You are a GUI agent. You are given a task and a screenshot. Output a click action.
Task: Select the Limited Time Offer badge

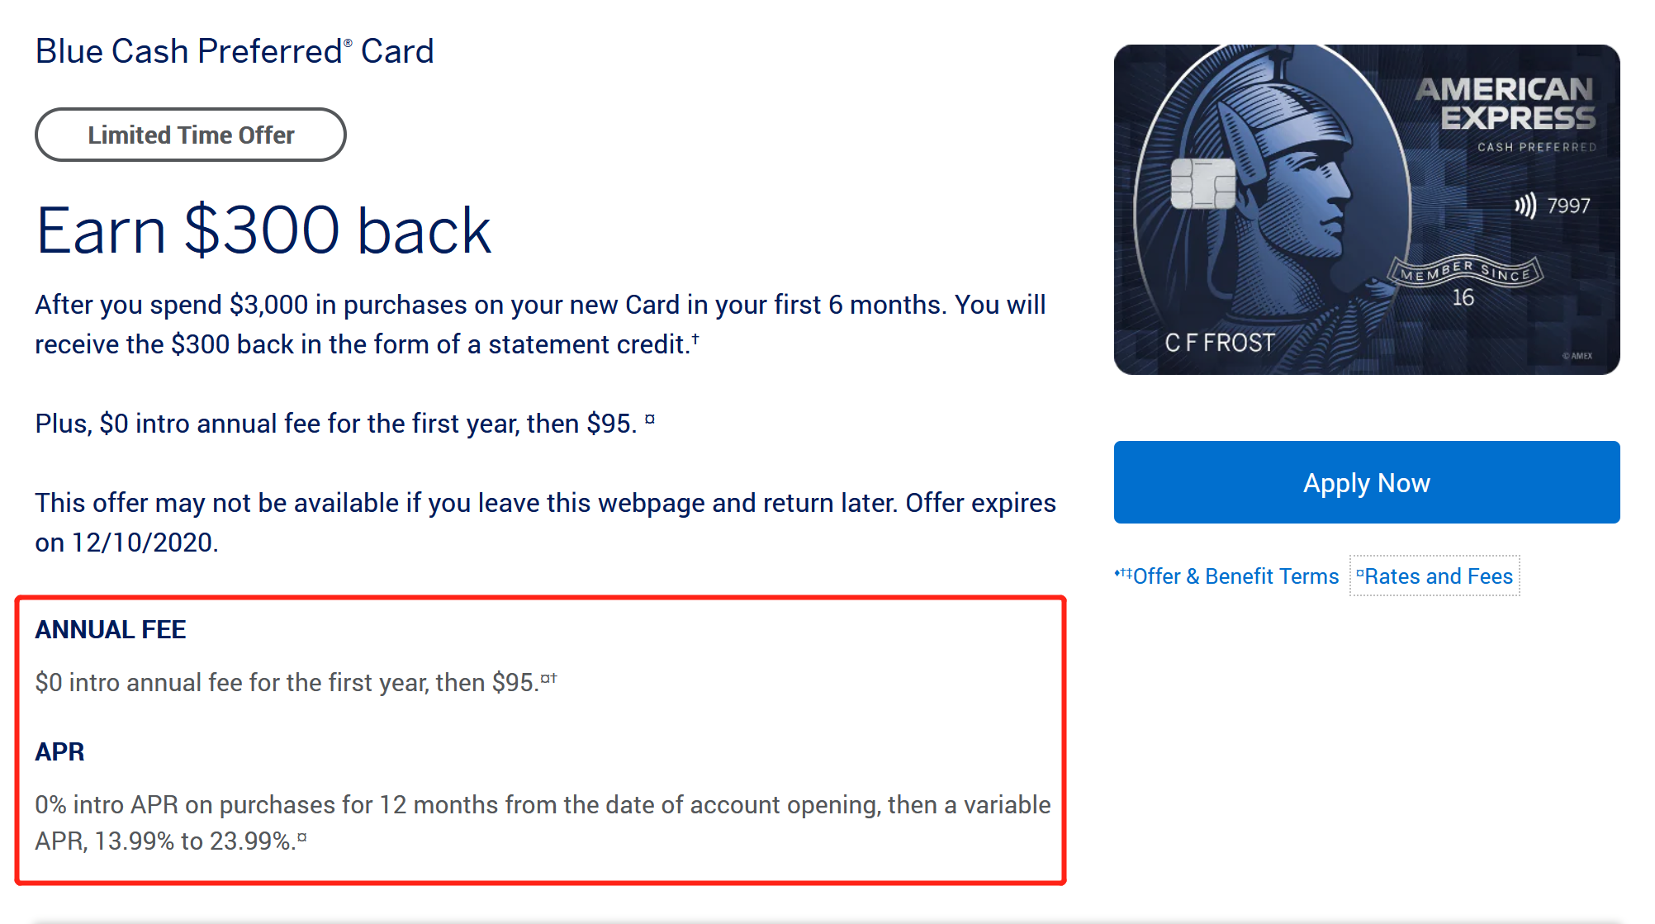(191, 135)
